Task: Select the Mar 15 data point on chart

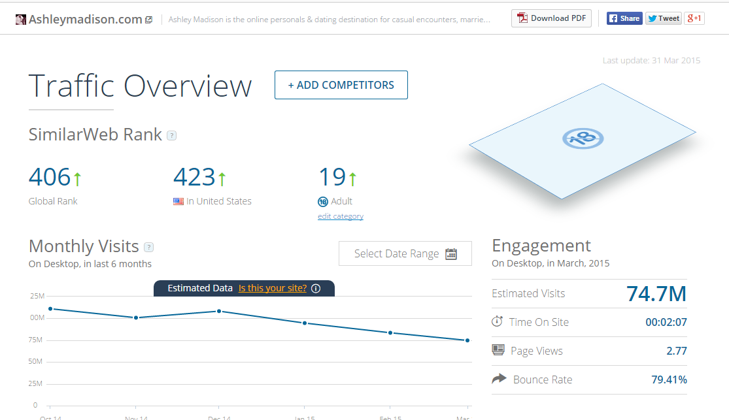Action: coord(467,340)
